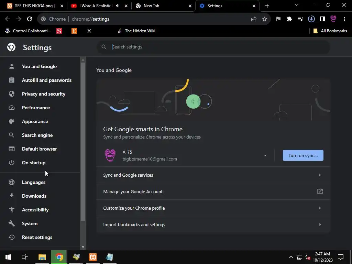Open Reset settings section
352x264 pixels.
tap(37, 237)
